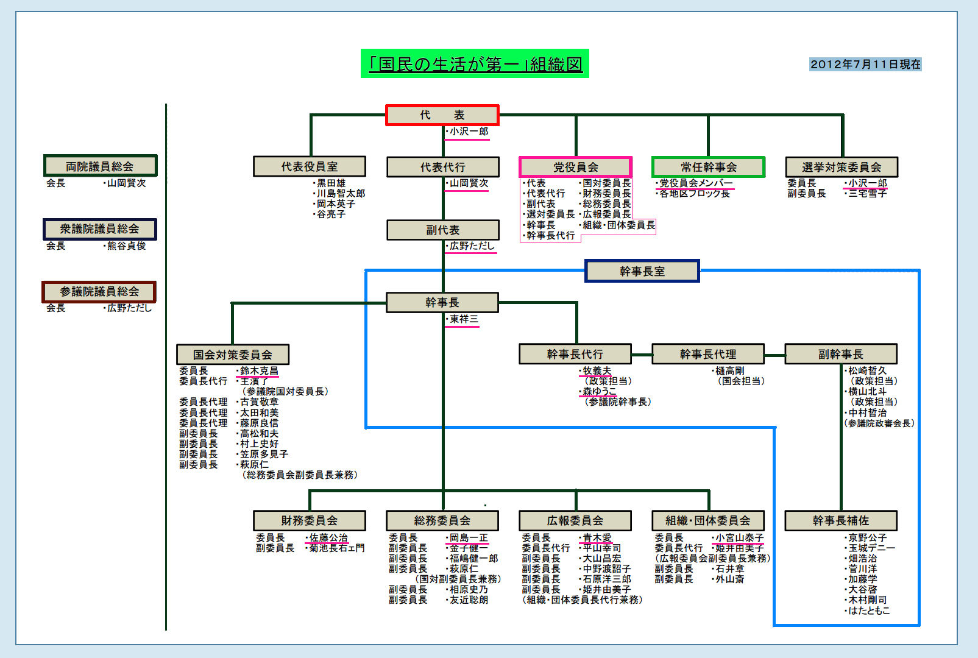This screenshot has width=978, height=658.
Task: Click the name 黒田雄
Action: click(331, 183)
